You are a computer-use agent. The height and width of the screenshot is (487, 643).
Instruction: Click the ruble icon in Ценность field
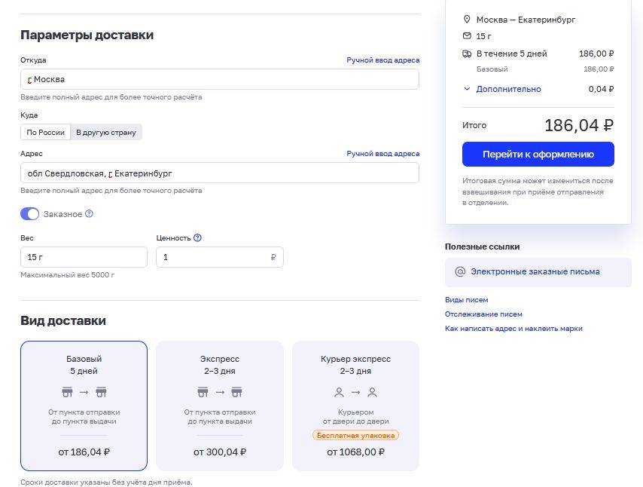click(273, 257)
